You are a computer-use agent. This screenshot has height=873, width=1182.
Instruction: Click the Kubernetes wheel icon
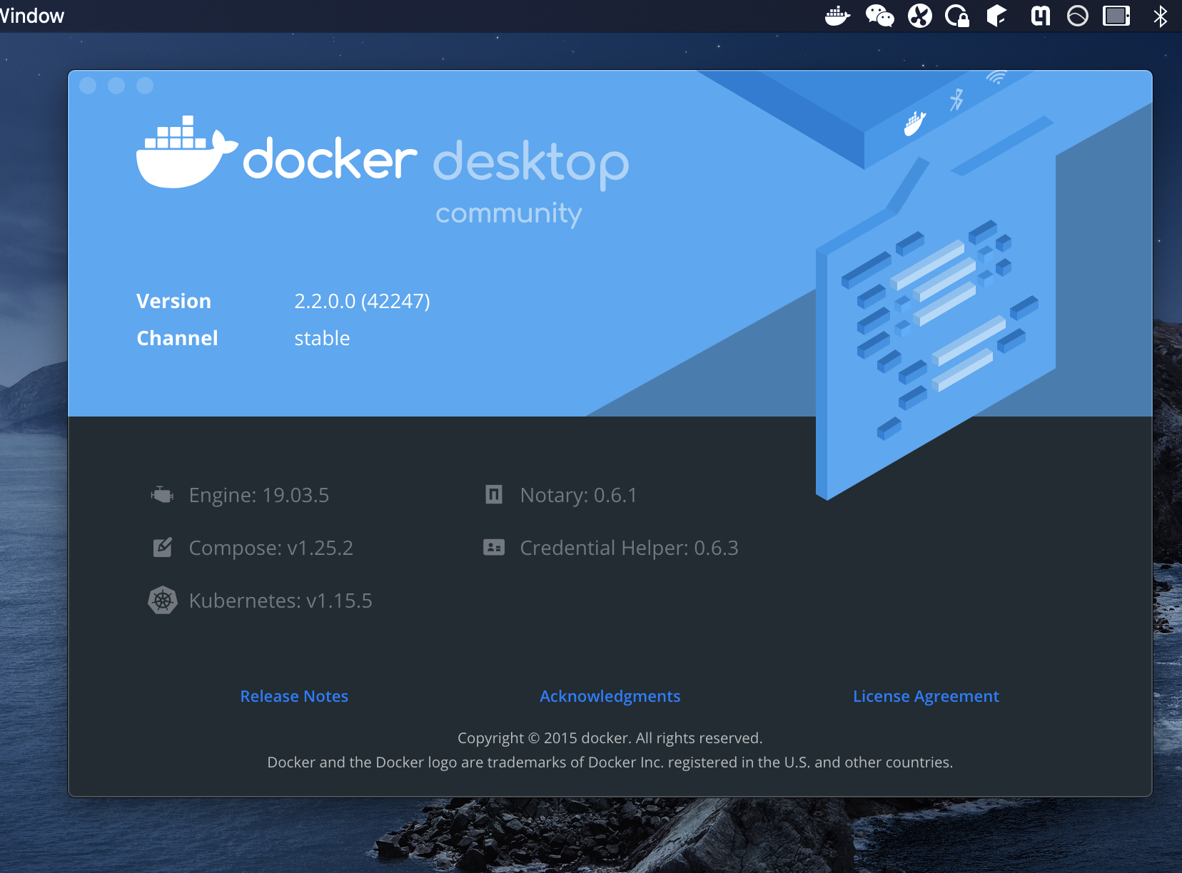pyautogui.click(x=163, y=601)
